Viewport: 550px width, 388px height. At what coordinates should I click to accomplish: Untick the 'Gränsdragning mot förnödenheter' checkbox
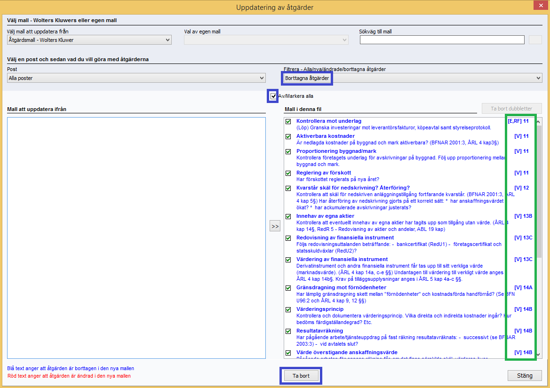click(x=288, y=288)
